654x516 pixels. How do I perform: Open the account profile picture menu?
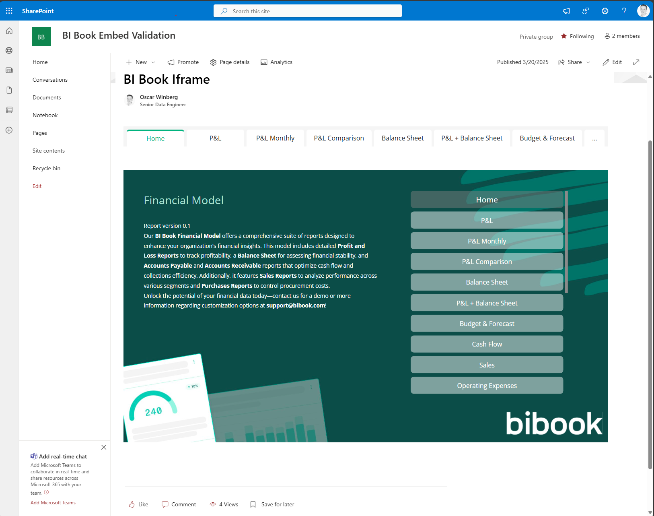tap(643, 11)
